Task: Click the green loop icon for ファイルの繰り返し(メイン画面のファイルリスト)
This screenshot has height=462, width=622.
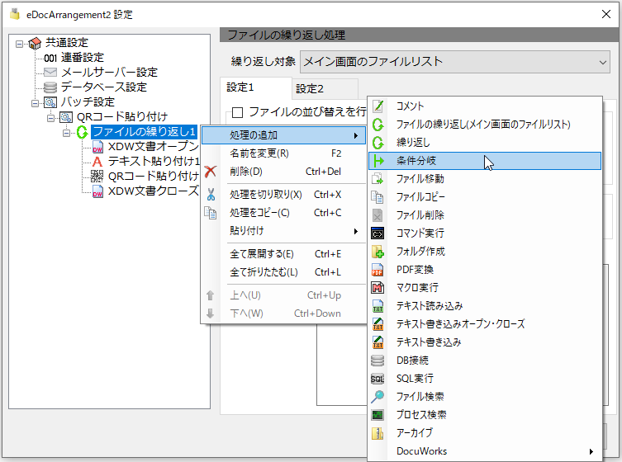Action: (378, 125)
